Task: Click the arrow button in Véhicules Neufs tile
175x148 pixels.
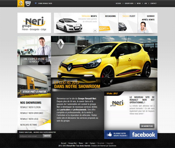Action: pyautogui.click(x=95, y=30)
